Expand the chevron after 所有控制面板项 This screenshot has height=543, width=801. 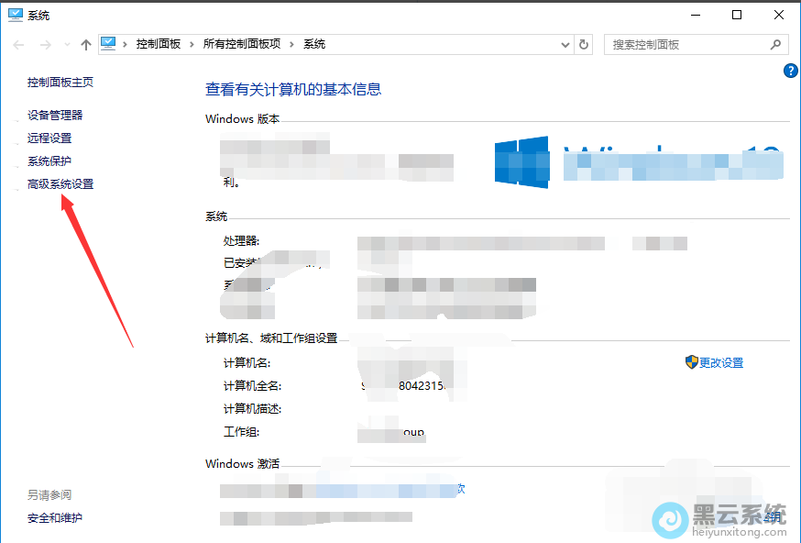click(x=291, y=44)
